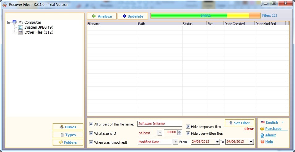Click the Analyze button

(x=102, y=16)
